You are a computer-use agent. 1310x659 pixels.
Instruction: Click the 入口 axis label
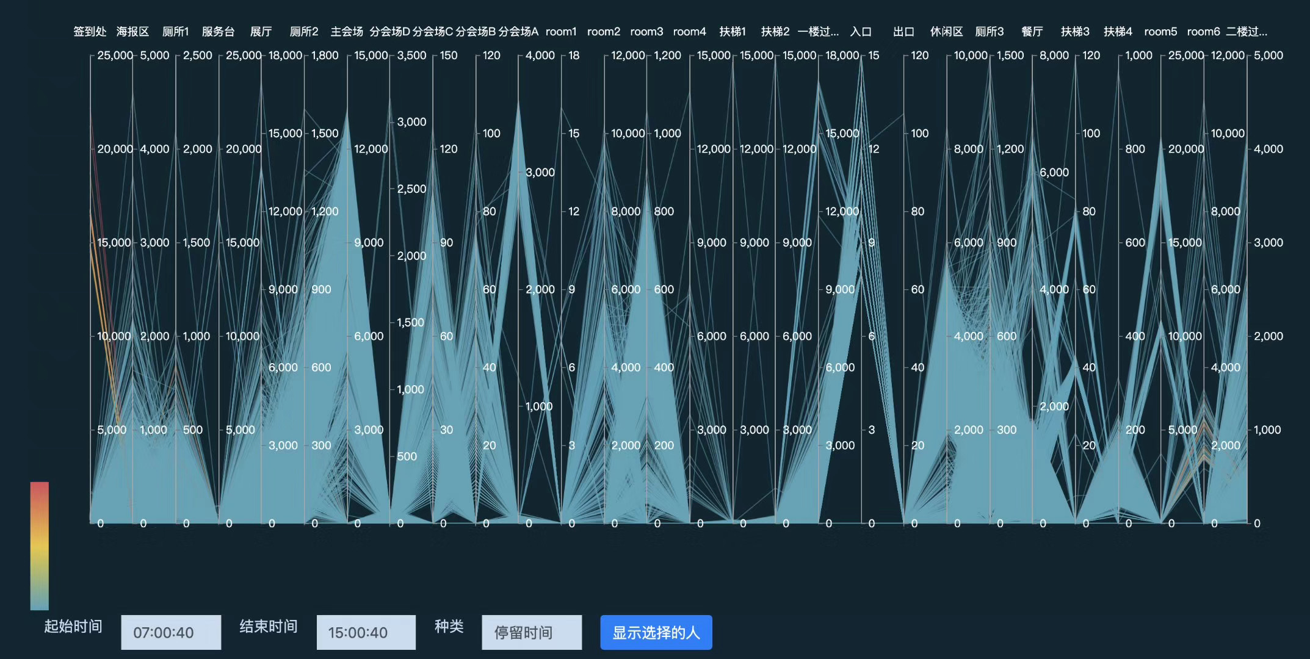pyautogui.click(x=861, y=32)
